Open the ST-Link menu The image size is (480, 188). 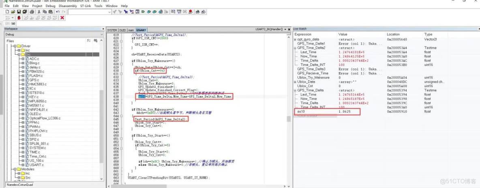pyautogui.click(x=86, y=6)
